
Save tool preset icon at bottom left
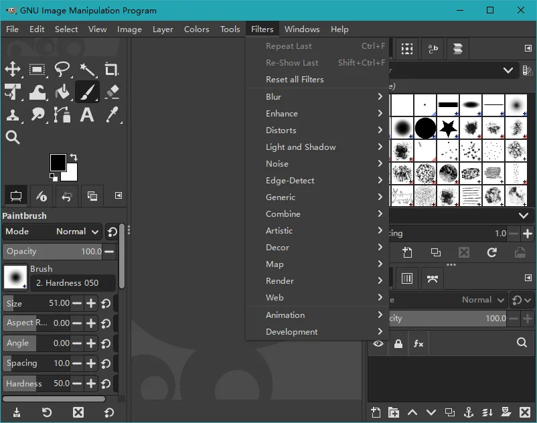click(x=17, y=412)
